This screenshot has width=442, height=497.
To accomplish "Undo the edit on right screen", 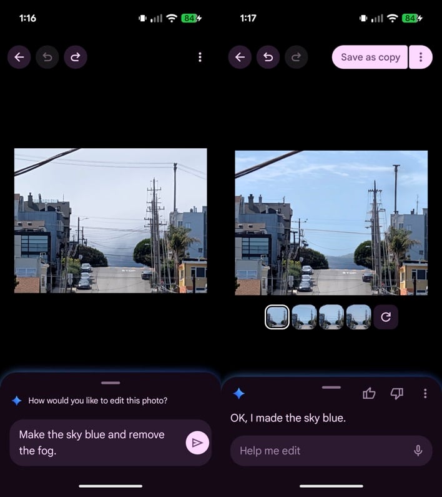I will (268, 57).
